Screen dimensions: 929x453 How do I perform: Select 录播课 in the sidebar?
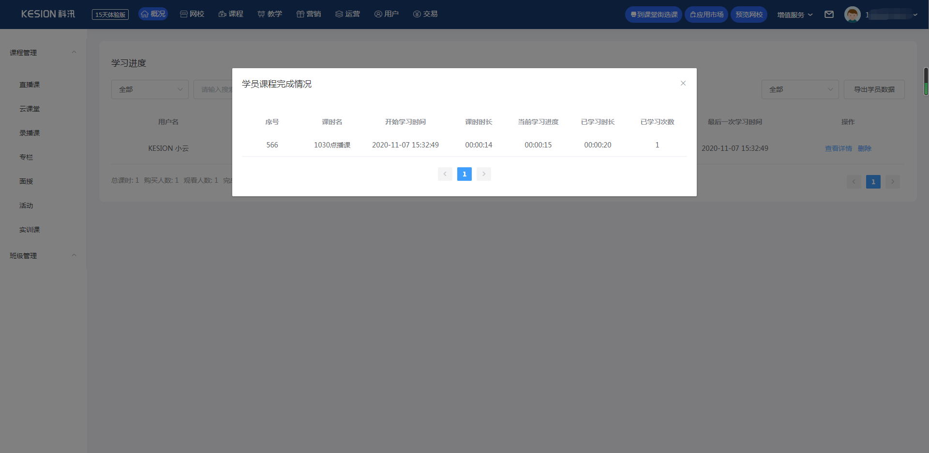pos(30,133)
